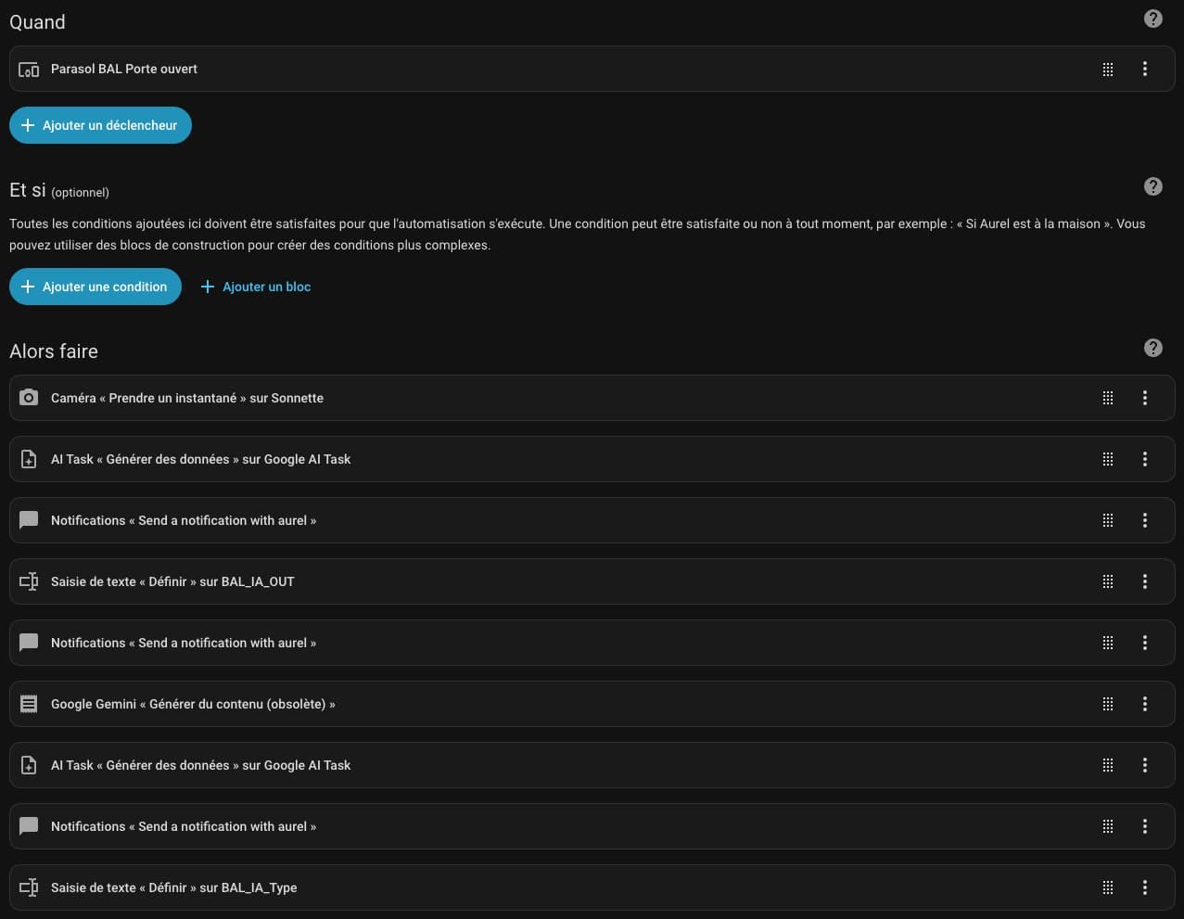Click drag handle of BAL_IA_Type action

click(1107, 887)
